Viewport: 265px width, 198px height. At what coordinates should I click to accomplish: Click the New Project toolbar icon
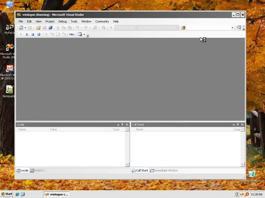point(21,28)
